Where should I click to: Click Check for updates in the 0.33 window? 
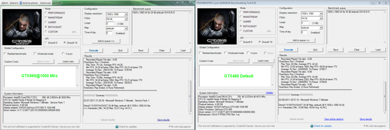pos(323,126)
